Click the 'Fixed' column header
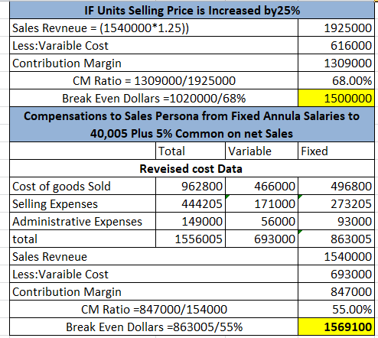 (x=336, y=151)
